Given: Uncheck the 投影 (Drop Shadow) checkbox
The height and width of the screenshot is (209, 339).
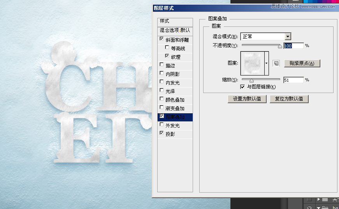Looking at the screenshot, I should (x=162, y=133).
